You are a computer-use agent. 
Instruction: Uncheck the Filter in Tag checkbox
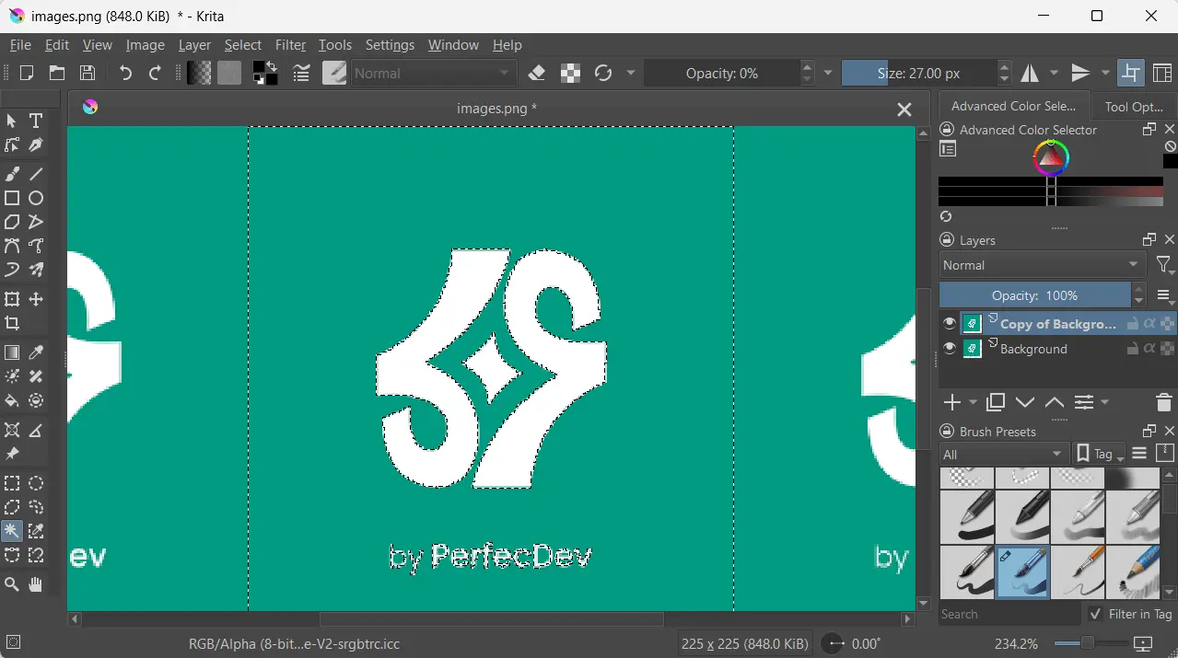(1095, 614)
